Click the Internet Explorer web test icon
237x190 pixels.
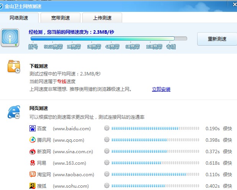click(14, 112)
